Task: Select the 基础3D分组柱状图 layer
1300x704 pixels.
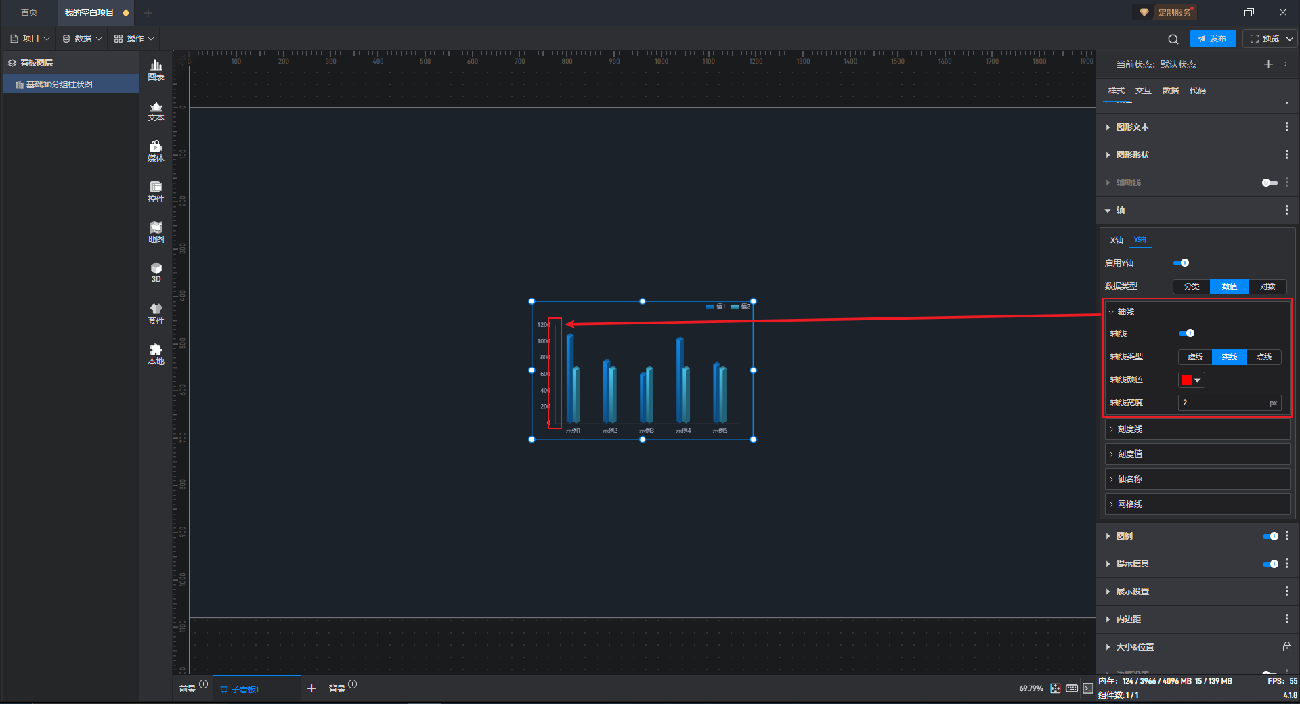Action: click(x=71, y=85)
